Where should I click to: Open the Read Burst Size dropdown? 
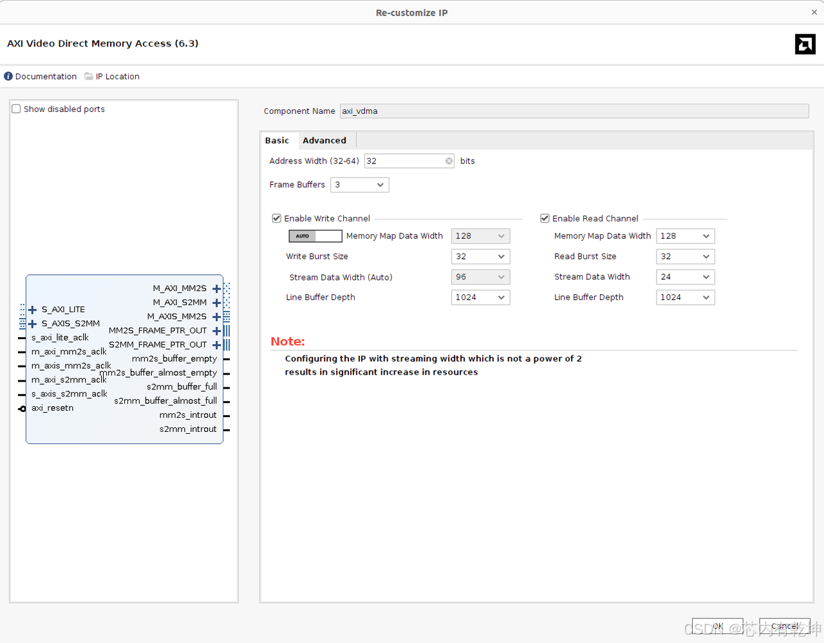(x=685, y=256)
